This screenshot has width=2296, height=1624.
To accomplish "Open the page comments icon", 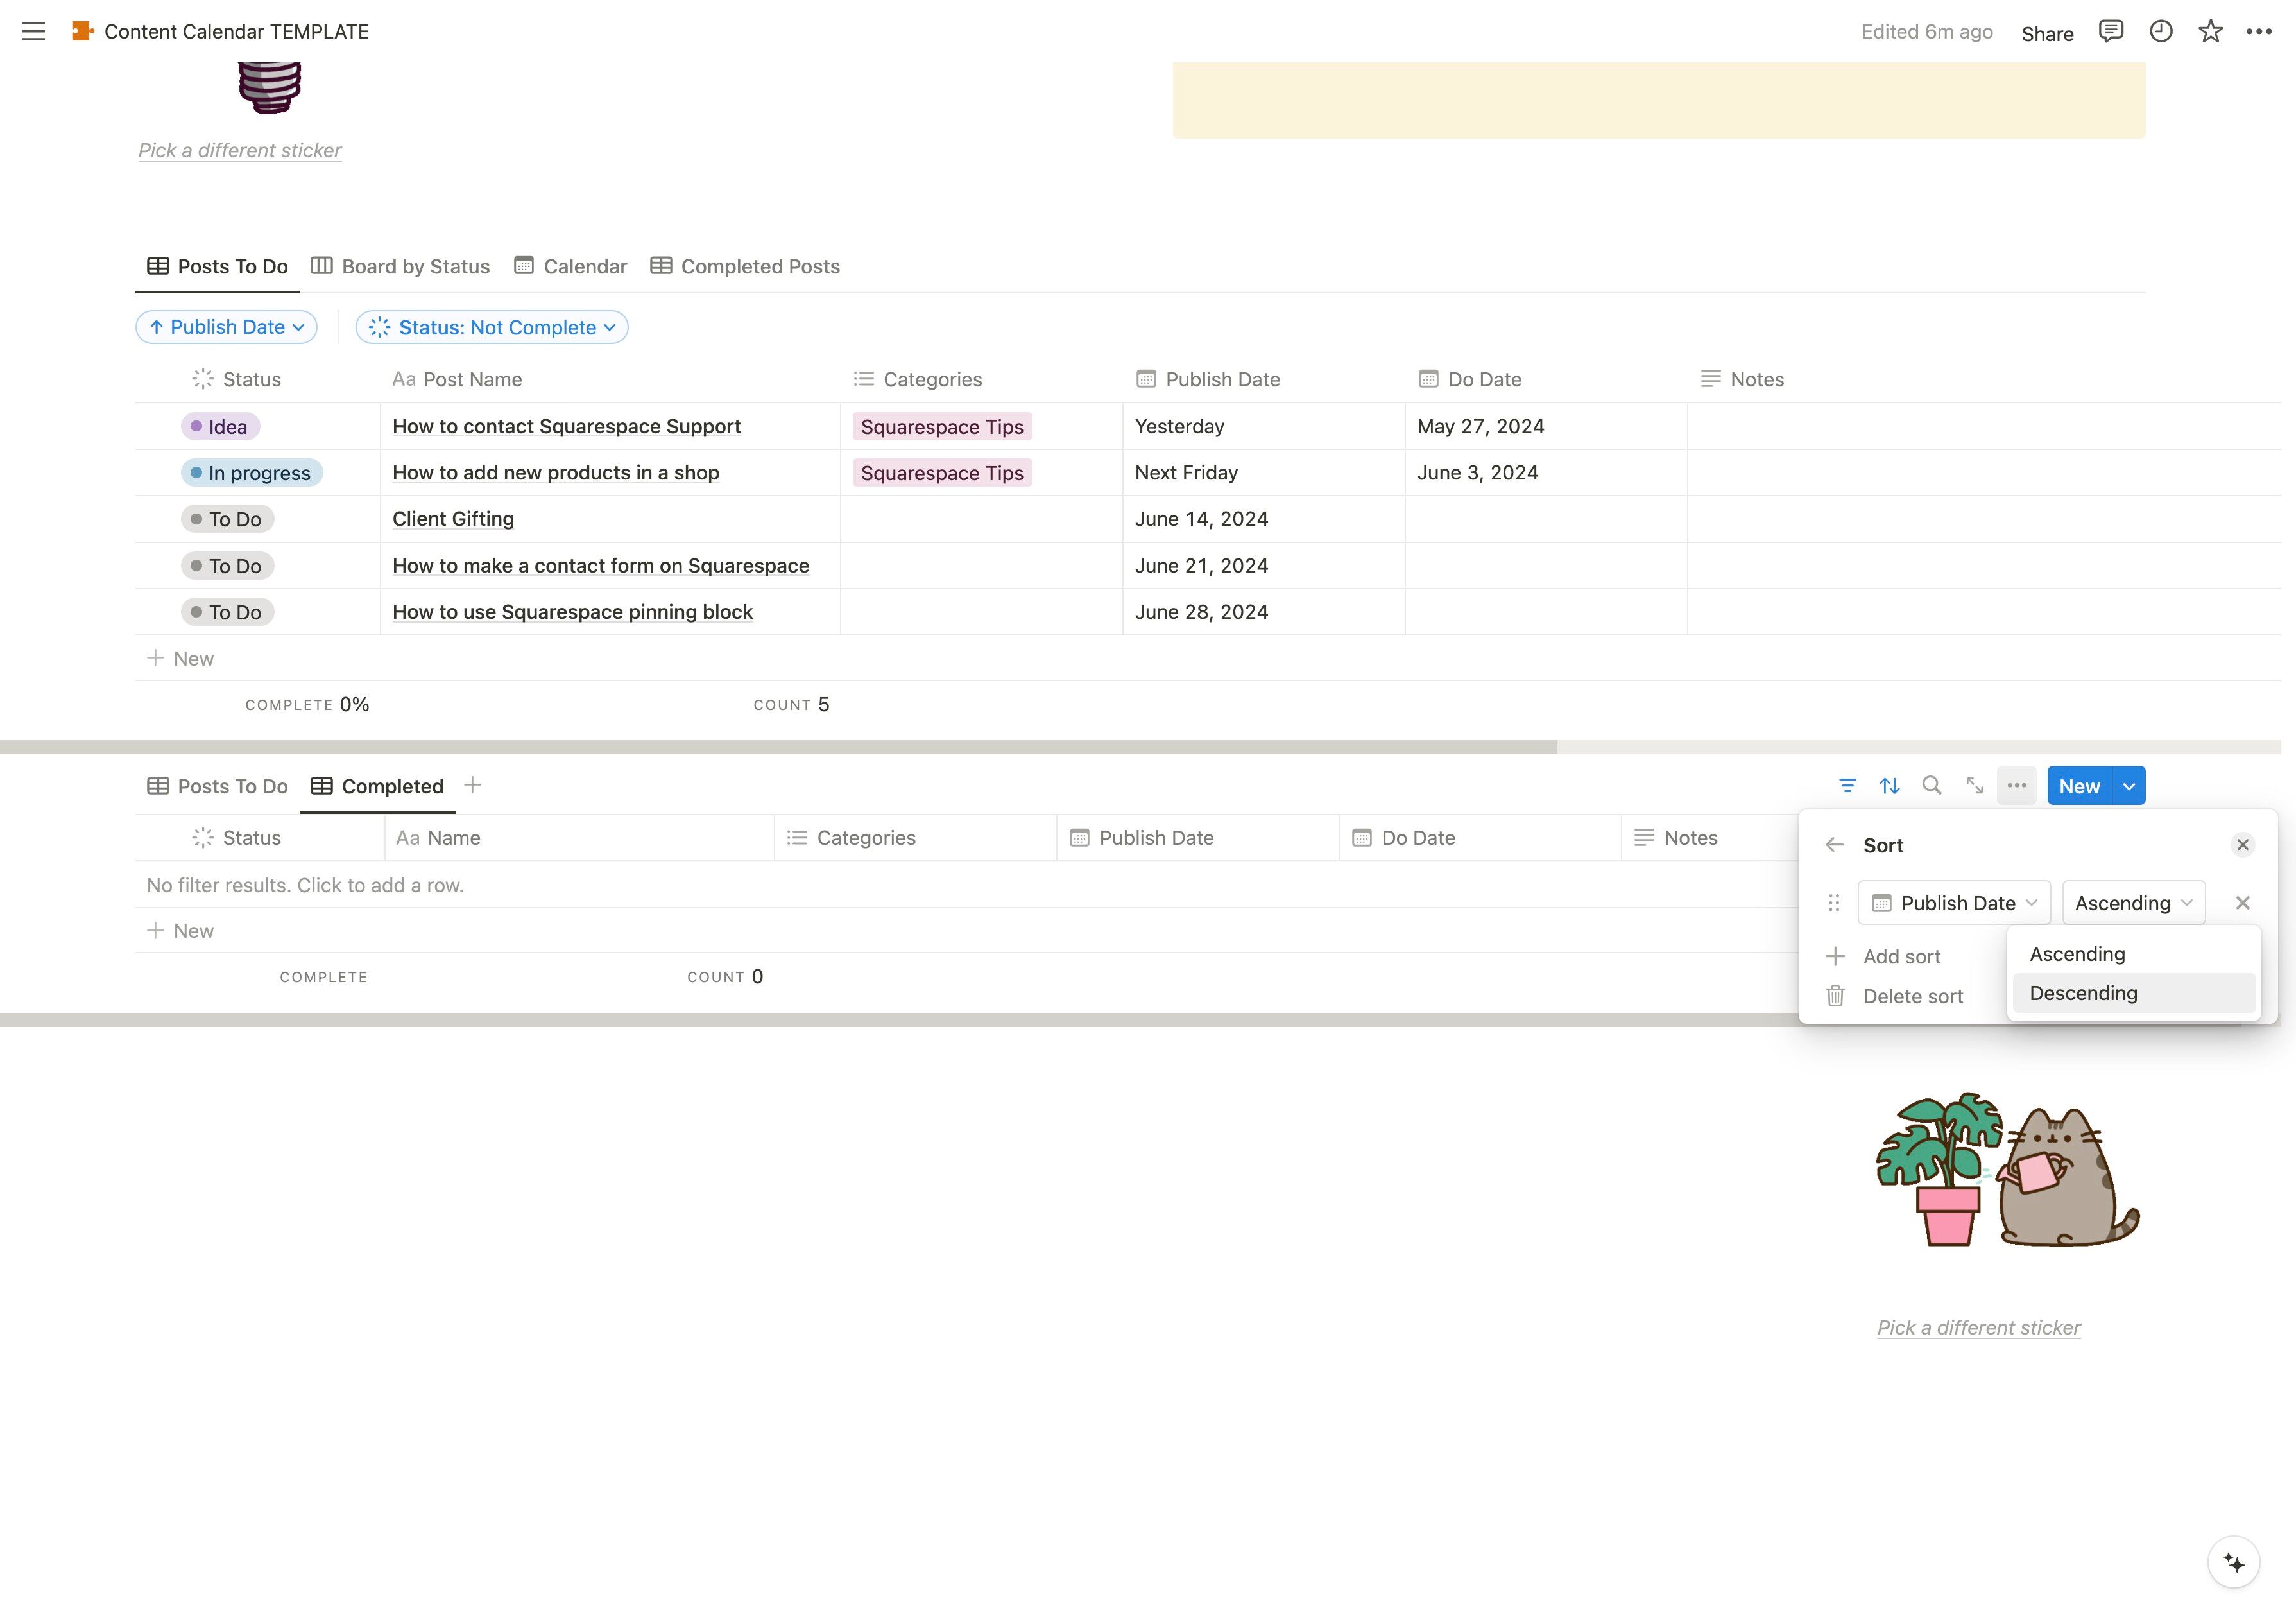I will (x=2110, y=31).
